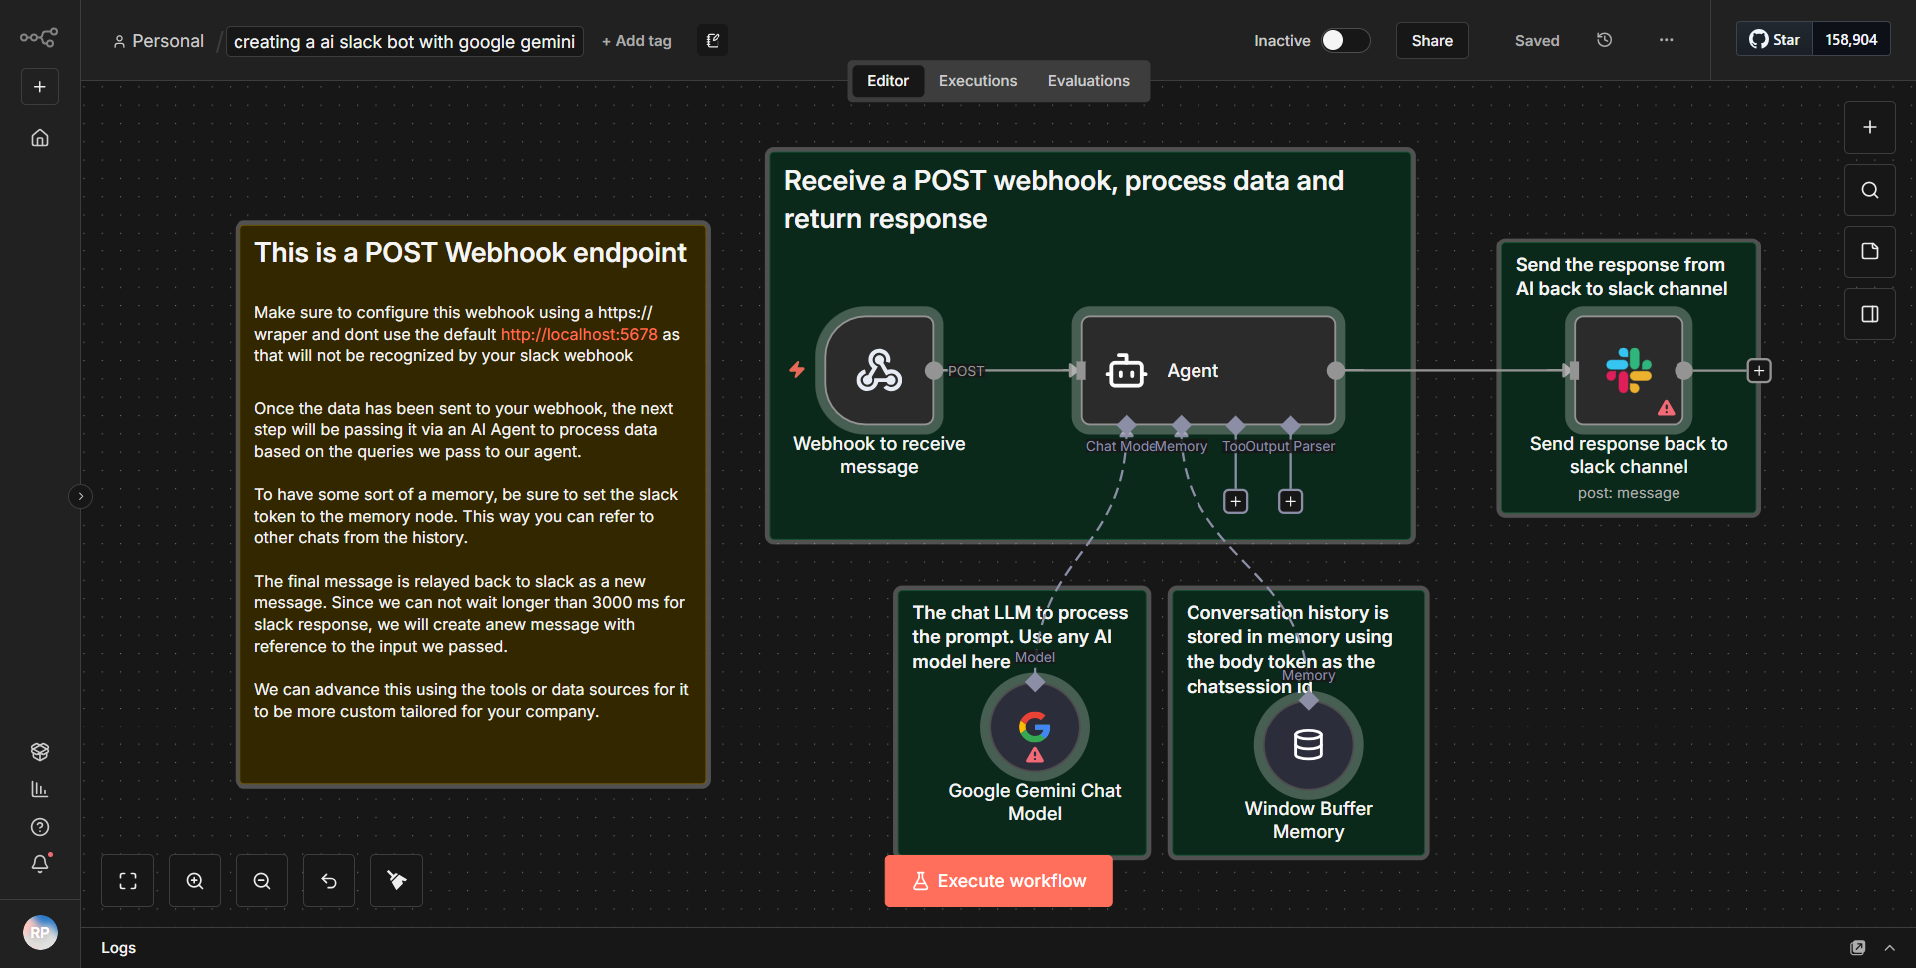This screenshot has width=1916, height=968.
Task: Open the n8n logo home
Action: tap(39, 38)
